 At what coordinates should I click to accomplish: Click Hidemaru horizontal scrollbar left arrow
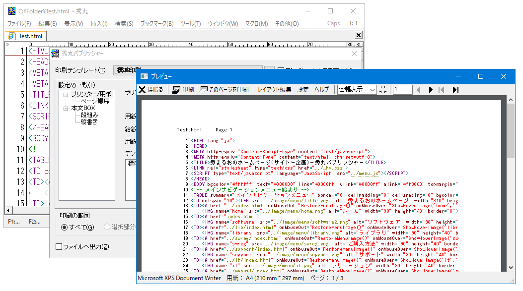[8, 210]
